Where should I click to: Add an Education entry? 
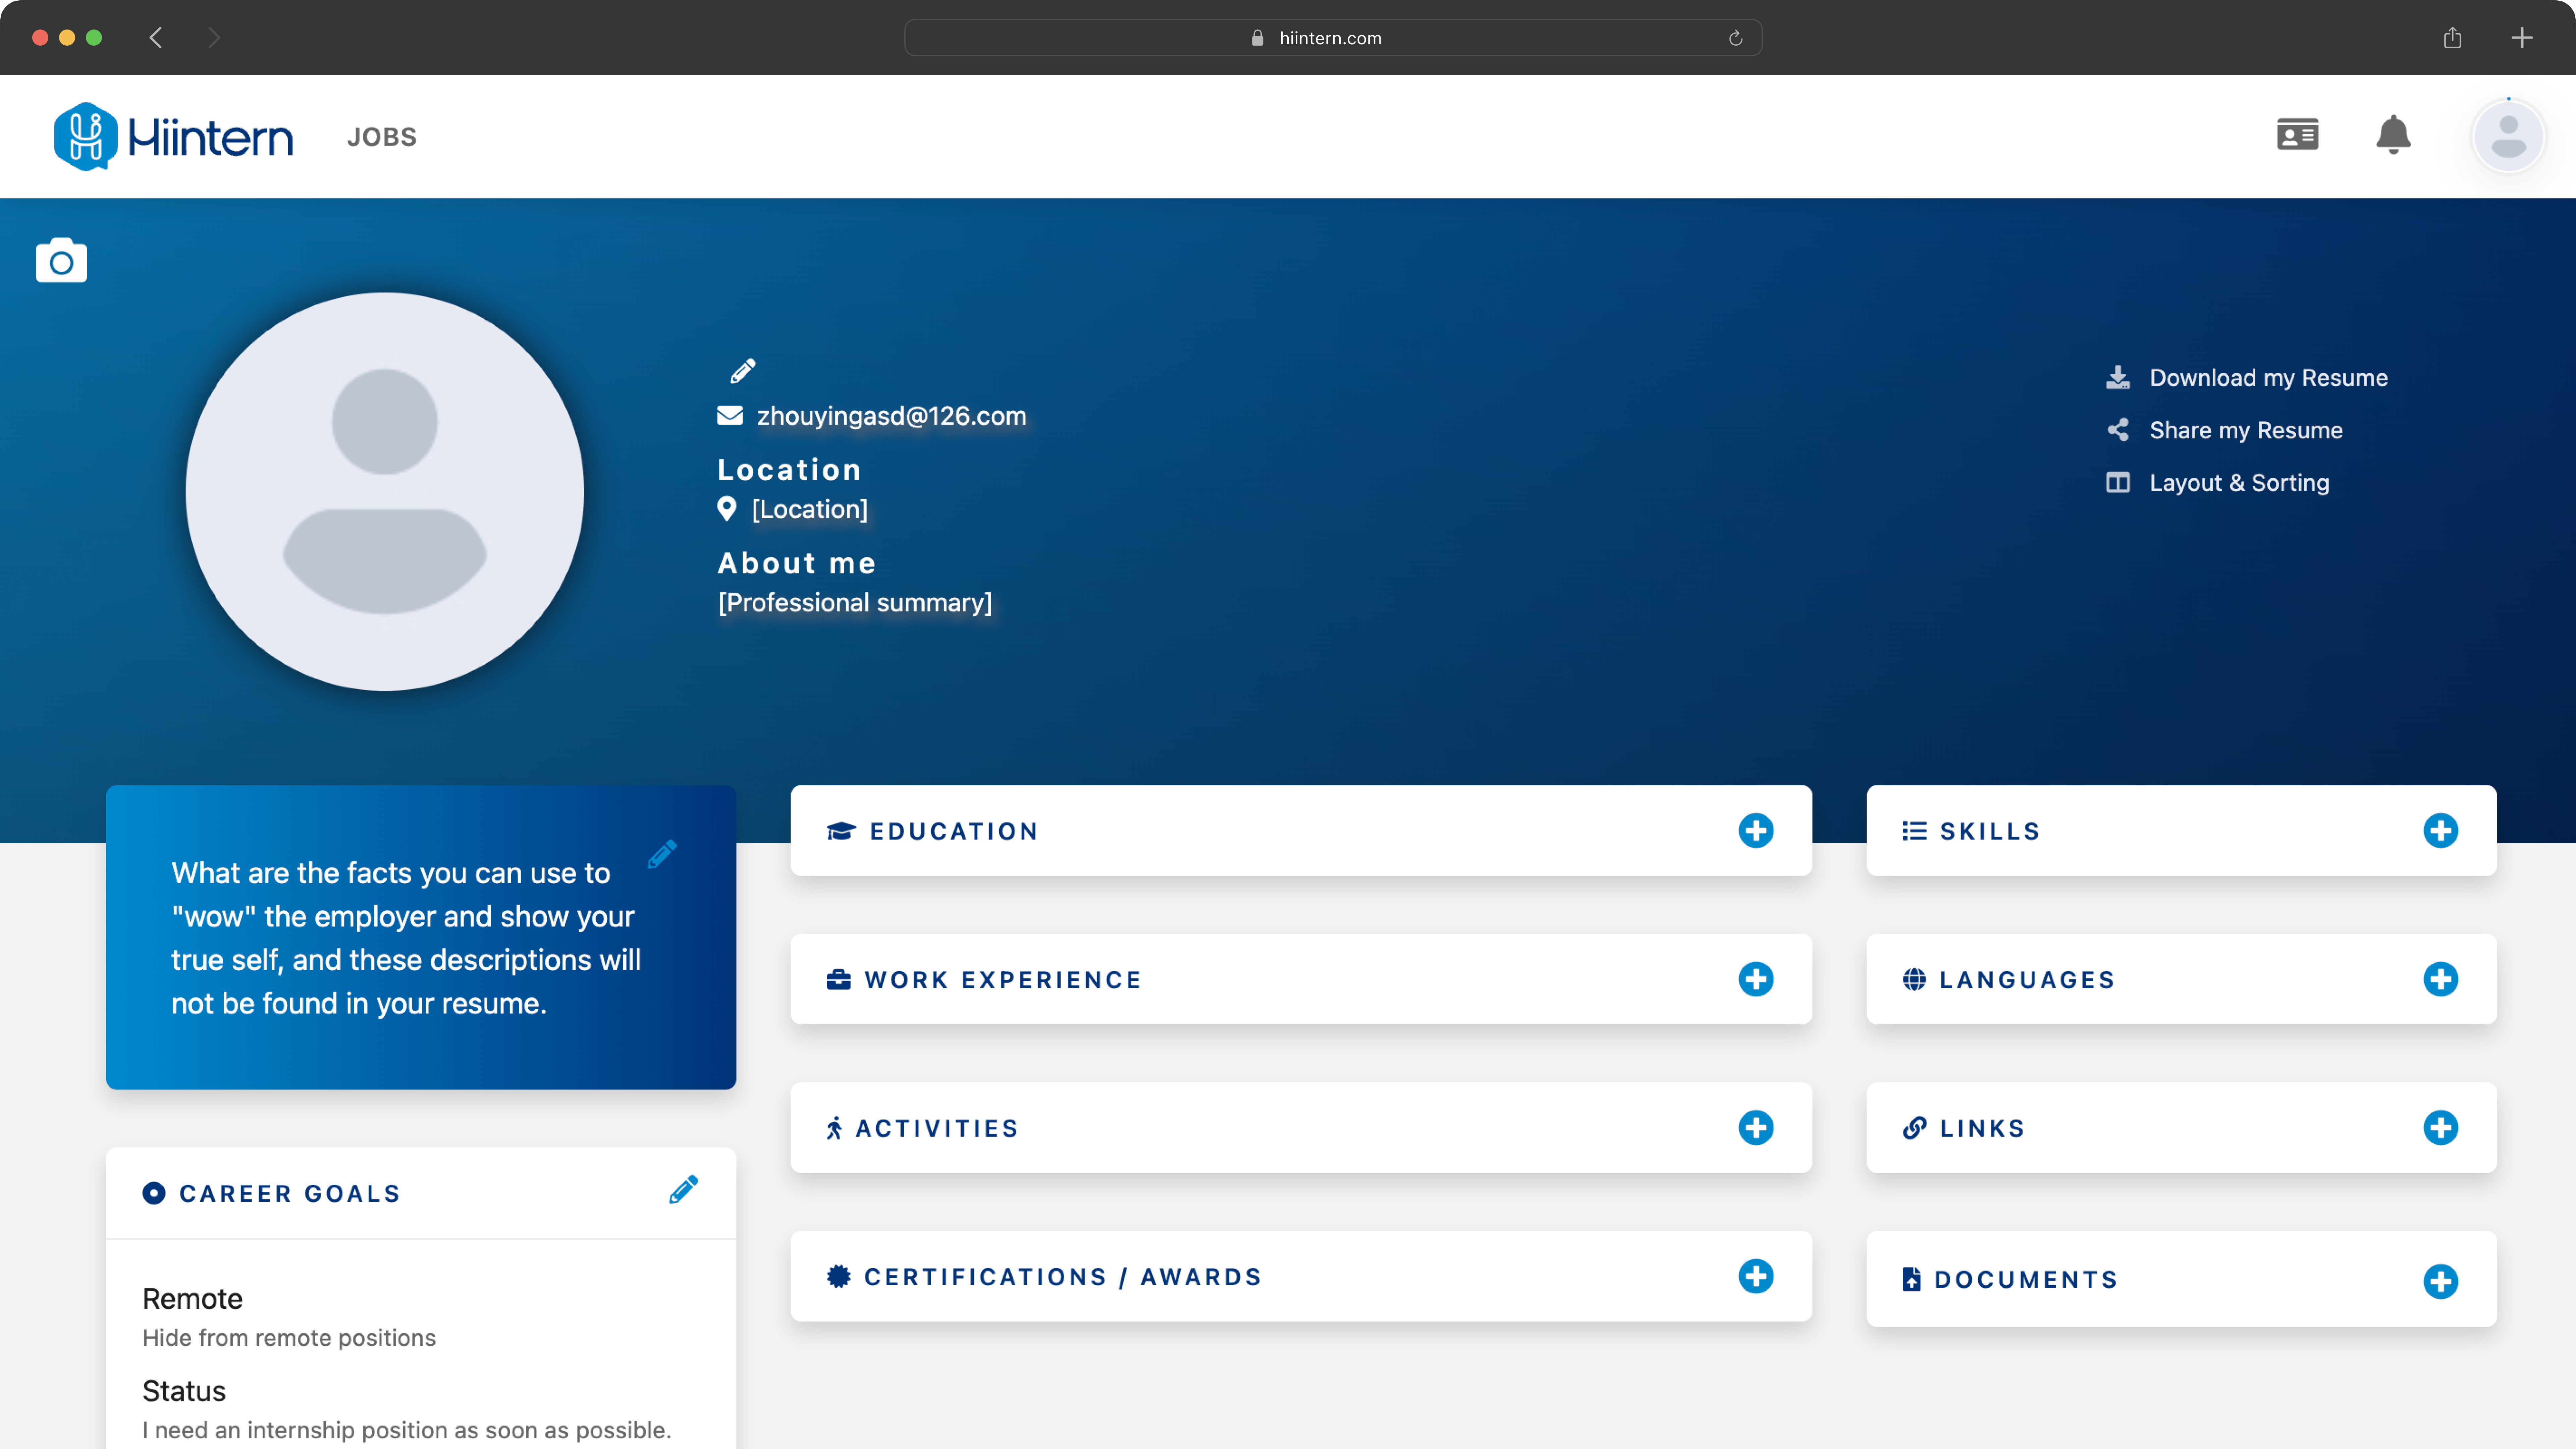pyautogui.click(x=1756, y=831)
